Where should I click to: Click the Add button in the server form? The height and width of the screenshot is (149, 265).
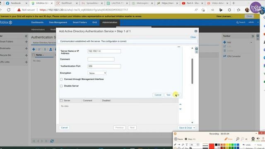[177, 95]
